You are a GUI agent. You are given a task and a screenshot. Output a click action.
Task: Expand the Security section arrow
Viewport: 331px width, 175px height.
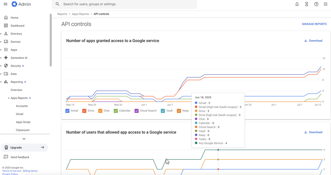click(x=1, y=66)
